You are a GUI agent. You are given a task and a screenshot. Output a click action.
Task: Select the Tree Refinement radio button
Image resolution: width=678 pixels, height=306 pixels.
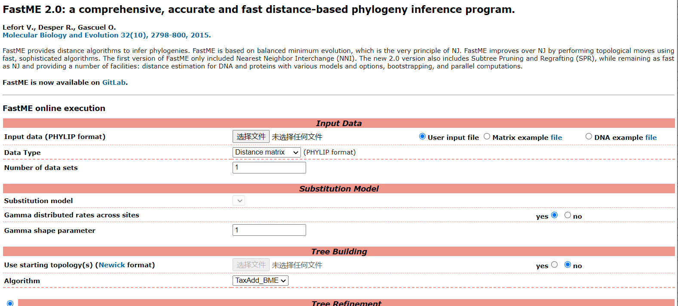10,303
